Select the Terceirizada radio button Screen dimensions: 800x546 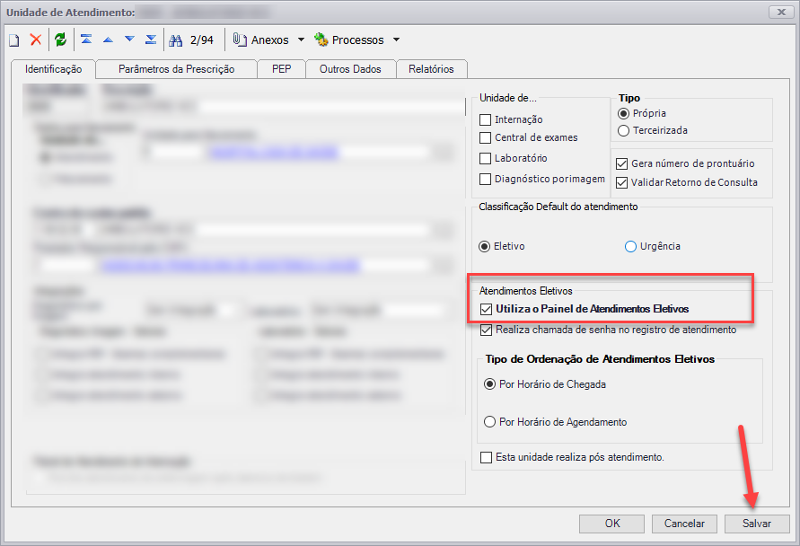623,130
